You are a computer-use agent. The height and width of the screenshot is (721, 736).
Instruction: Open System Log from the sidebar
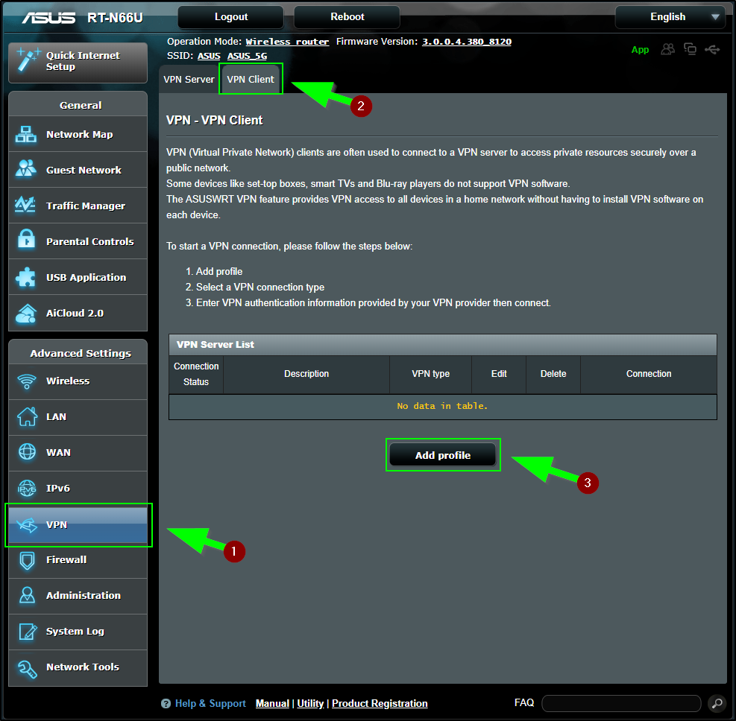78,632
